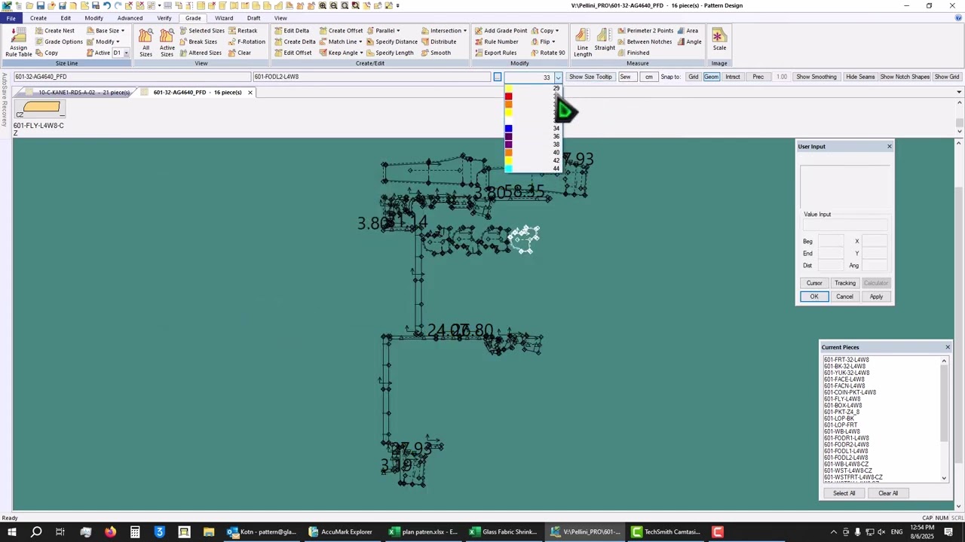The image size is (965, 542).
Task: Show All Sizes in the View group
Action: pos(146,43)
